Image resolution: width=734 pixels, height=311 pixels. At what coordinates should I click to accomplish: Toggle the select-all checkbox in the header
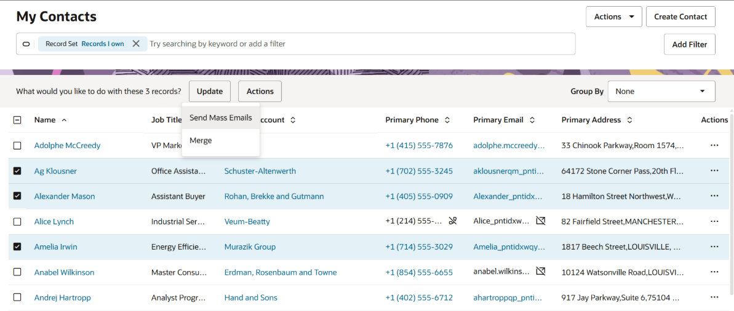tap(17, 120)
